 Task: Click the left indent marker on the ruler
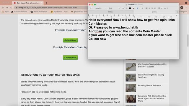[89, 15]
